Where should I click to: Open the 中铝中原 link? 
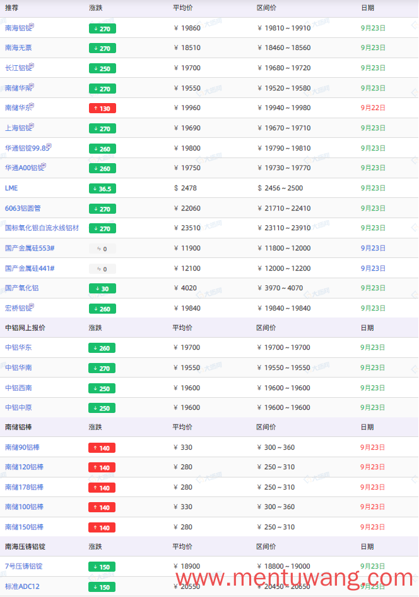18,408
